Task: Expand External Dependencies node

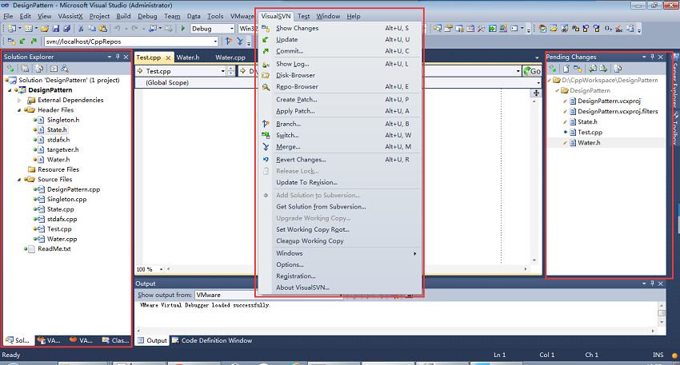Action: click(x=19, y=100)
